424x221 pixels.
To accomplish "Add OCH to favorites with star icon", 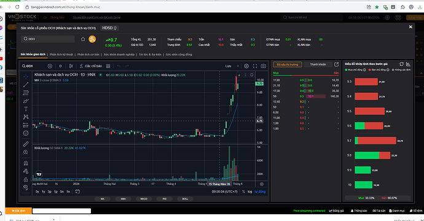I will 83,39.
